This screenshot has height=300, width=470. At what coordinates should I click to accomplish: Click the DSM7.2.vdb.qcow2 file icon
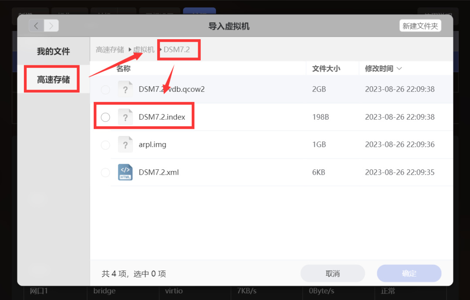coord(125,89)
